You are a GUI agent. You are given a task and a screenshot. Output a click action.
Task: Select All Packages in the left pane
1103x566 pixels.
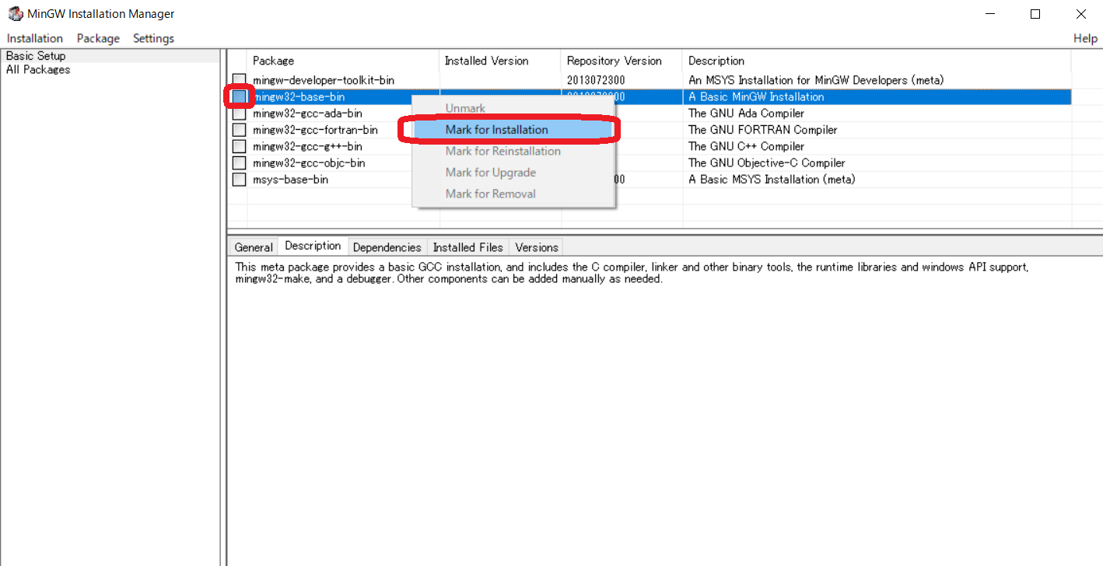coord(38,70)
